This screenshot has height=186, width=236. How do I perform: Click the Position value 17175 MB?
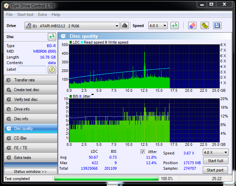[192, 163]
